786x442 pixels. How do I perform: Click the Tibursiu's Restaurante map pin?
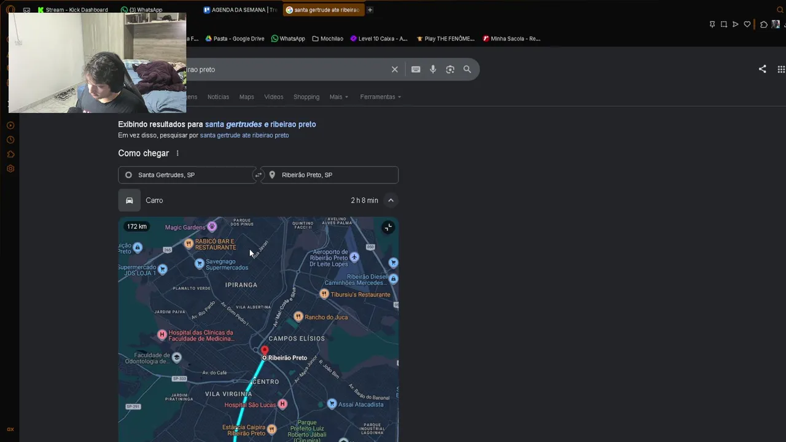(x=324, y=294)
